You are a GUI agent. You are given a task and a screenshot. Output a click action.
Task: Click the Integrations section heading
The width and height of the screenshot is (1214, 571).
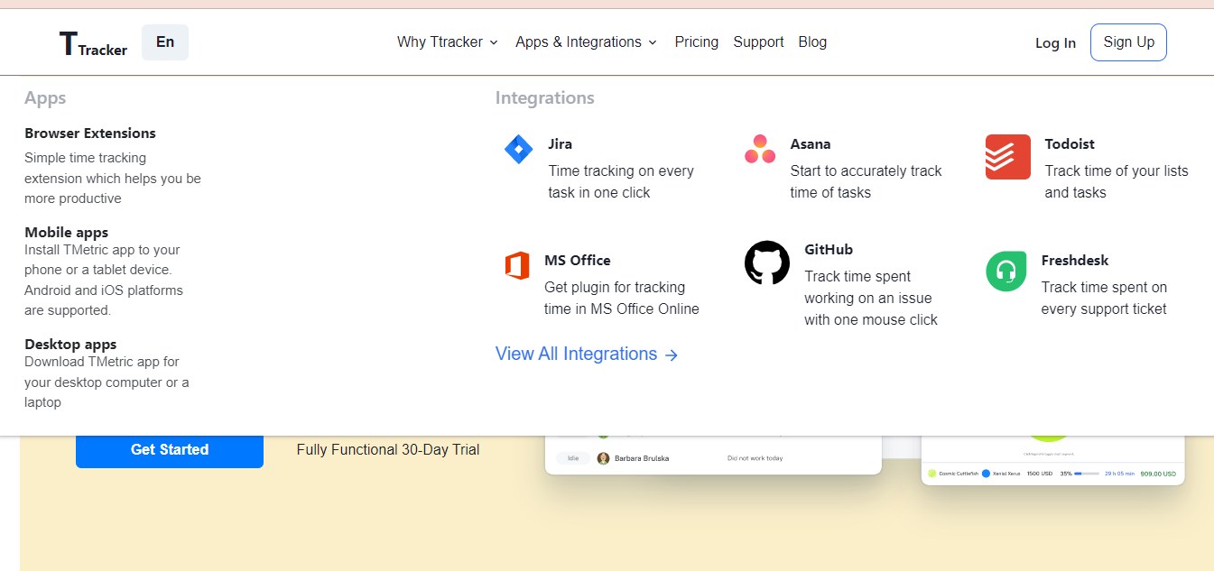tap(545, 98)
